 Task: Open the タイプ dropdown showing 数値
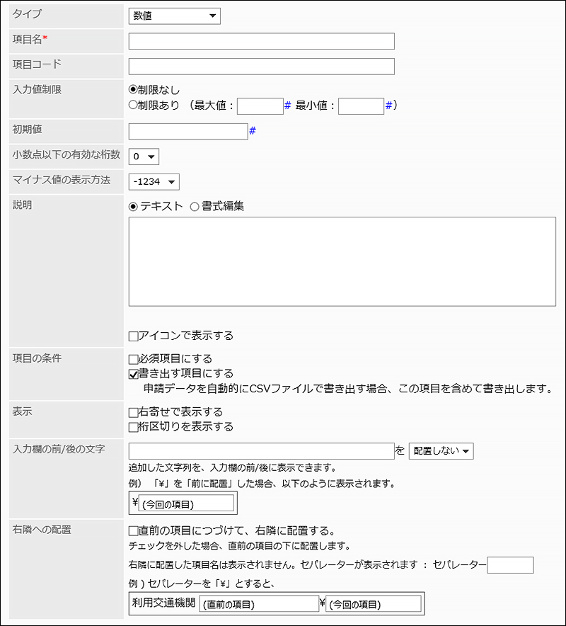click(174, 16)
